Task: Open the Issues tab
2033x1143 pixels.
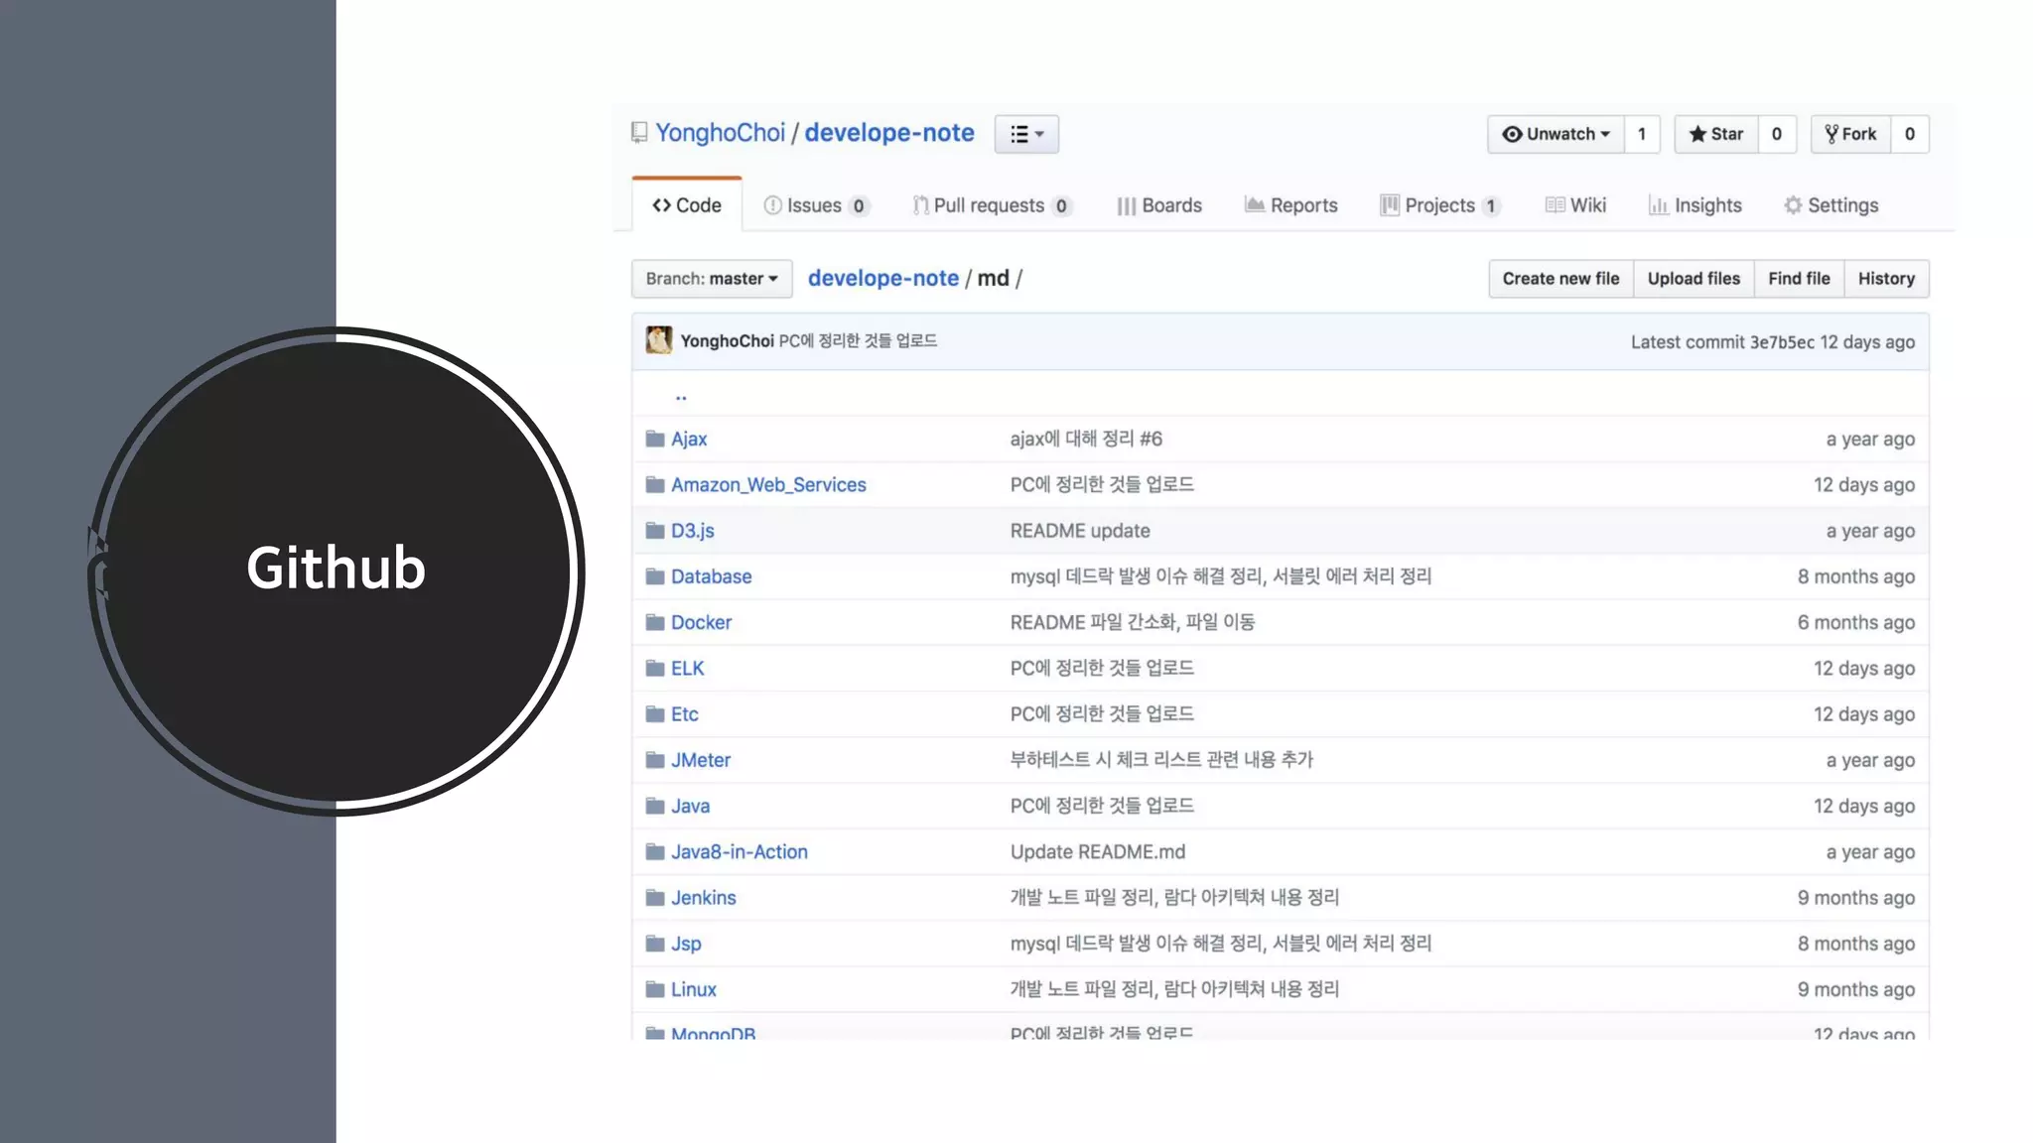Action: (817, 205)
